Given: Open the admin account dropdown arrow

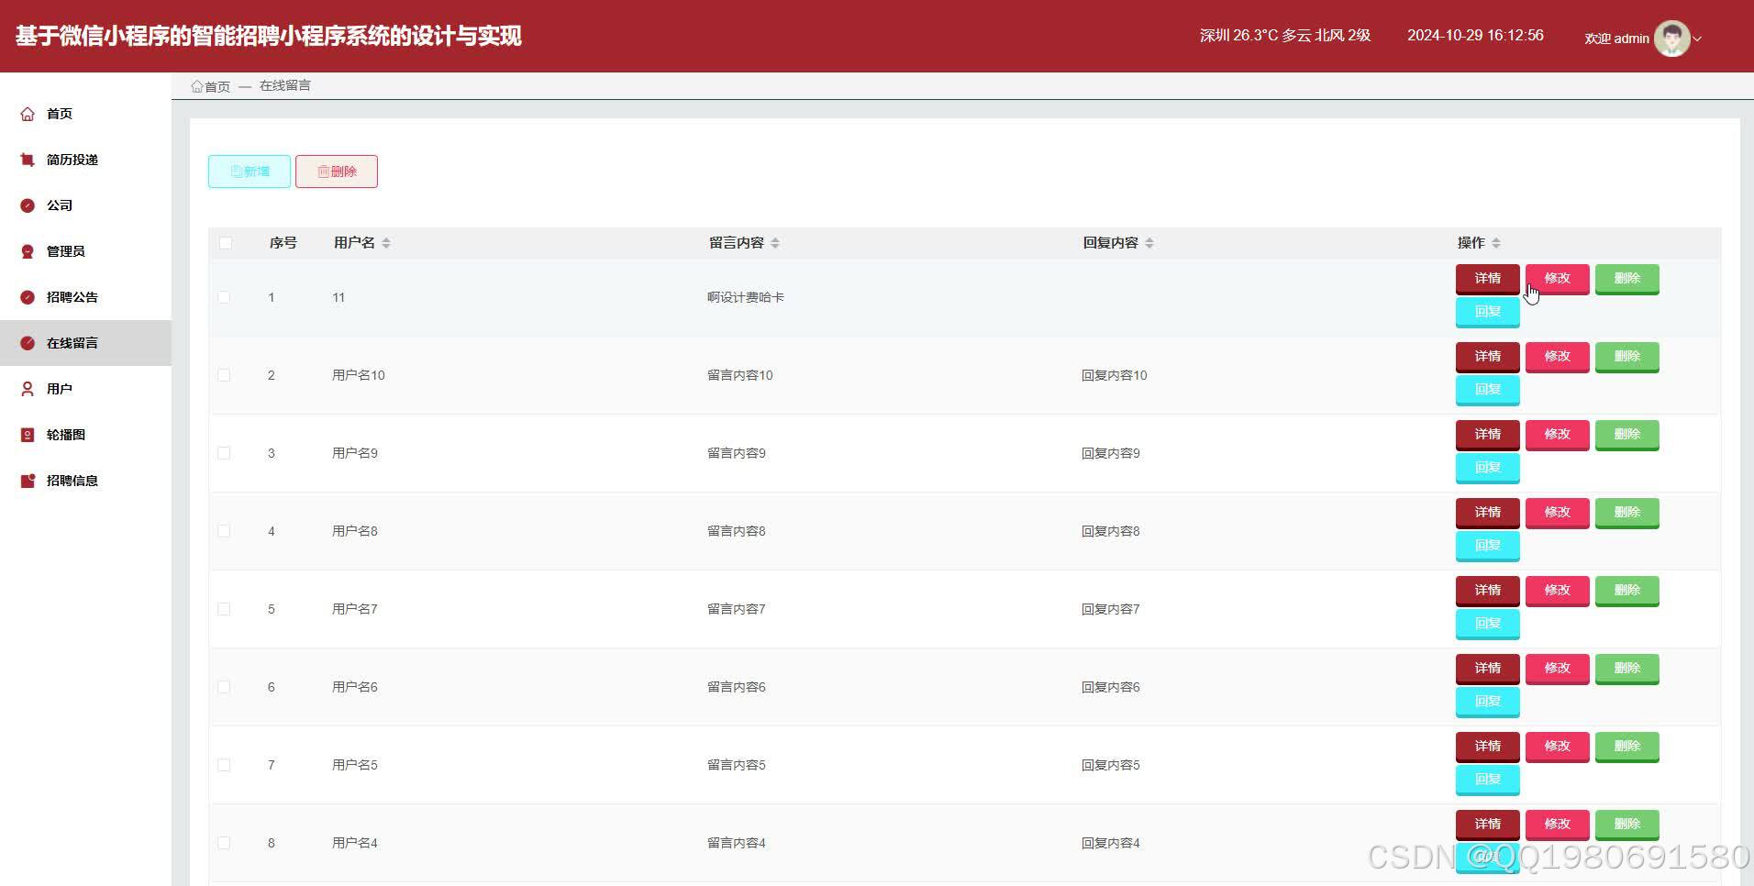Looking at the screenshot, I should point(1697,39).
